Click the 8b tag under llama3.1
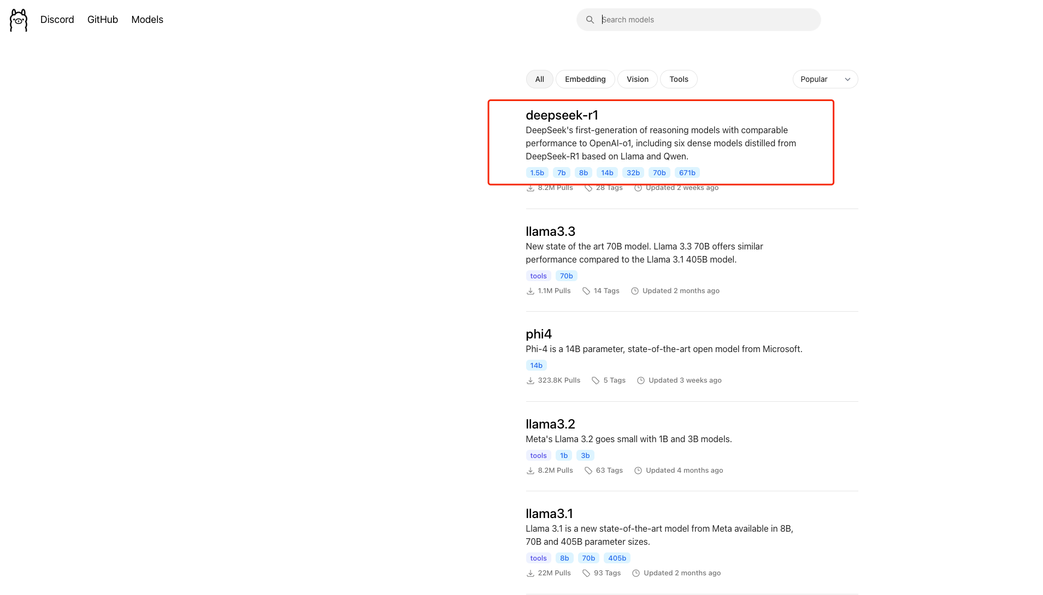Viewport: 1043px width, 595px height. 564,558
